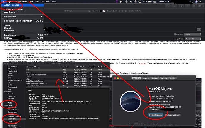This screenshot has height=128, width=205.
Task: Open the Signature None dropdown
Action: 193,34
